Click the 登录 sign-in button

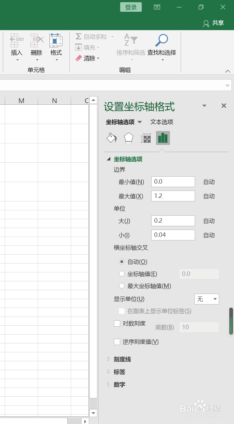(131, 7)
